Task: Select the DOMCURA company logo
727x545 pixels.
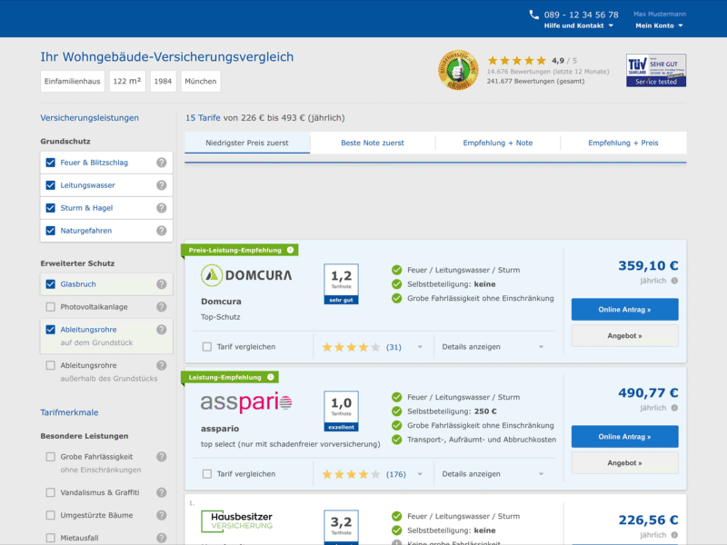Action: 245,272
